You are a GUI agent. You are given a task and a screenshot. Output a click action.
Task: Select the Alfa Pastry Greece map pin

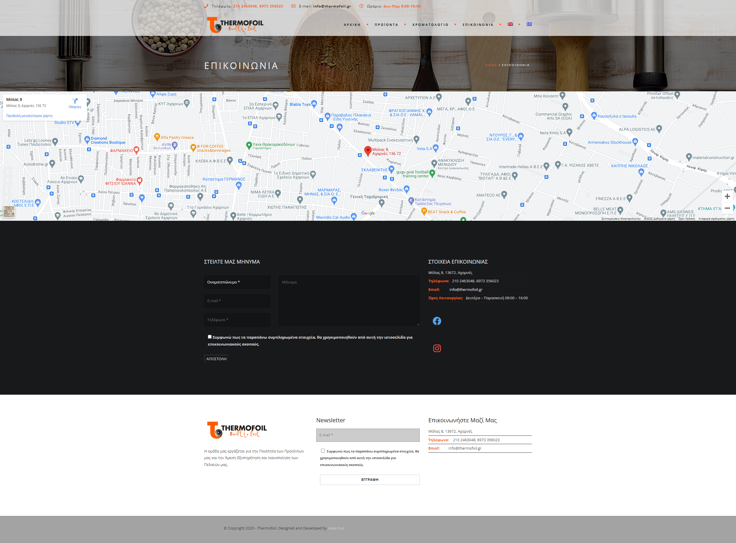pyautogui.click(x=157, y=137)
